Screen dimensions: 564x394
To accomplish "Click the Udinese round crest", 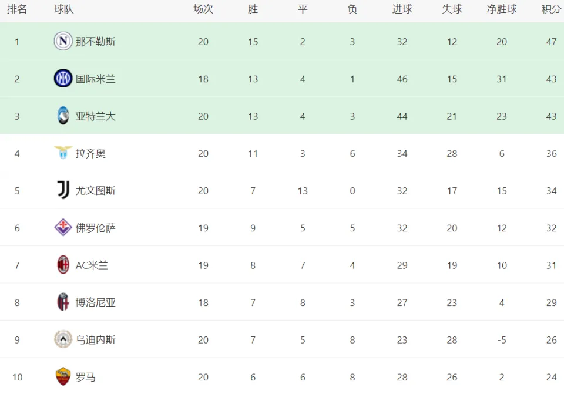I will 63,339.
